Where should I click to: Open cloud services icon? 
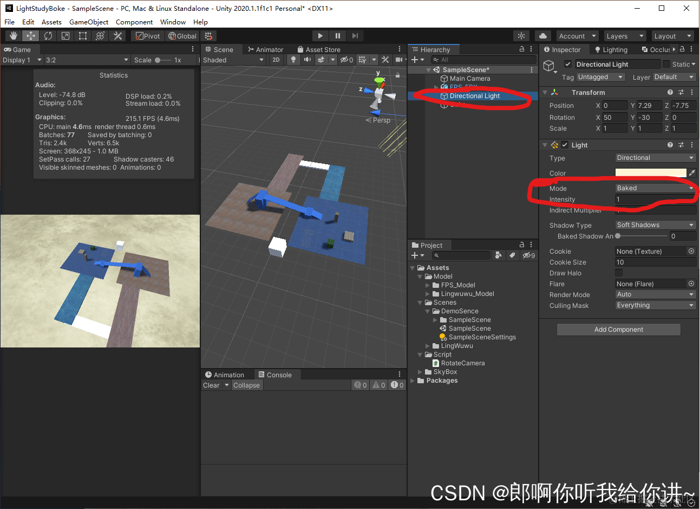point(543,36)
